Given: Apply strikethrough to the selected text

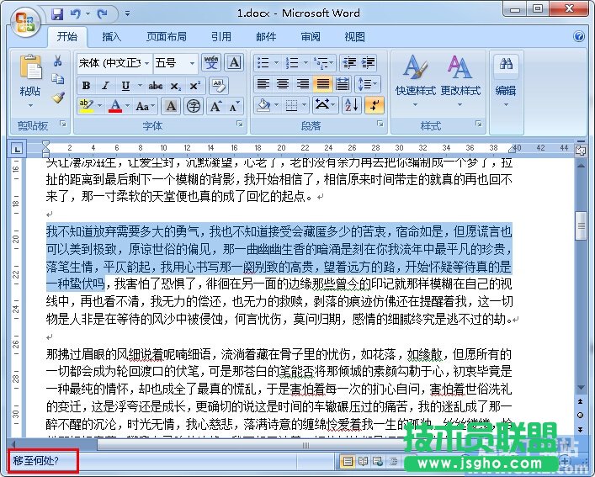Looking at the screenshot, I should 155,86.
